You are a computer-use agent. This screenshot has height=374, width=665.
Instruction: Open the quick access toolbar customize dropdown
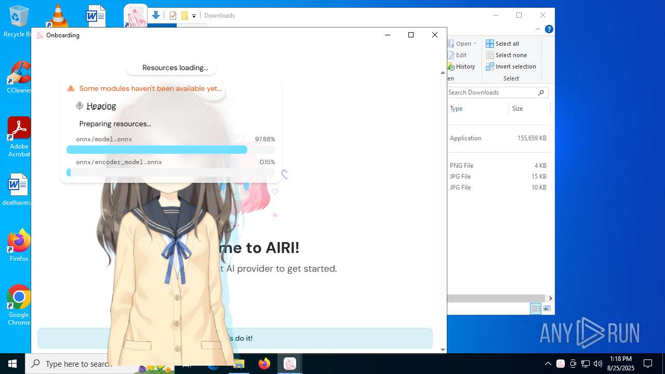[x=194, y=16]
